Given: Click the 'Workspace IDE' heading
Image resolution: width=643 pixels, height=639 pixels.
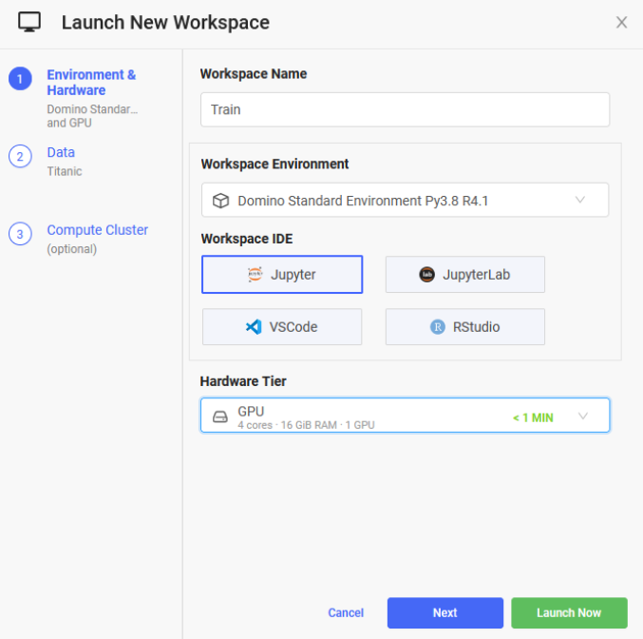Looking at the screenshot, I should 247,239.
